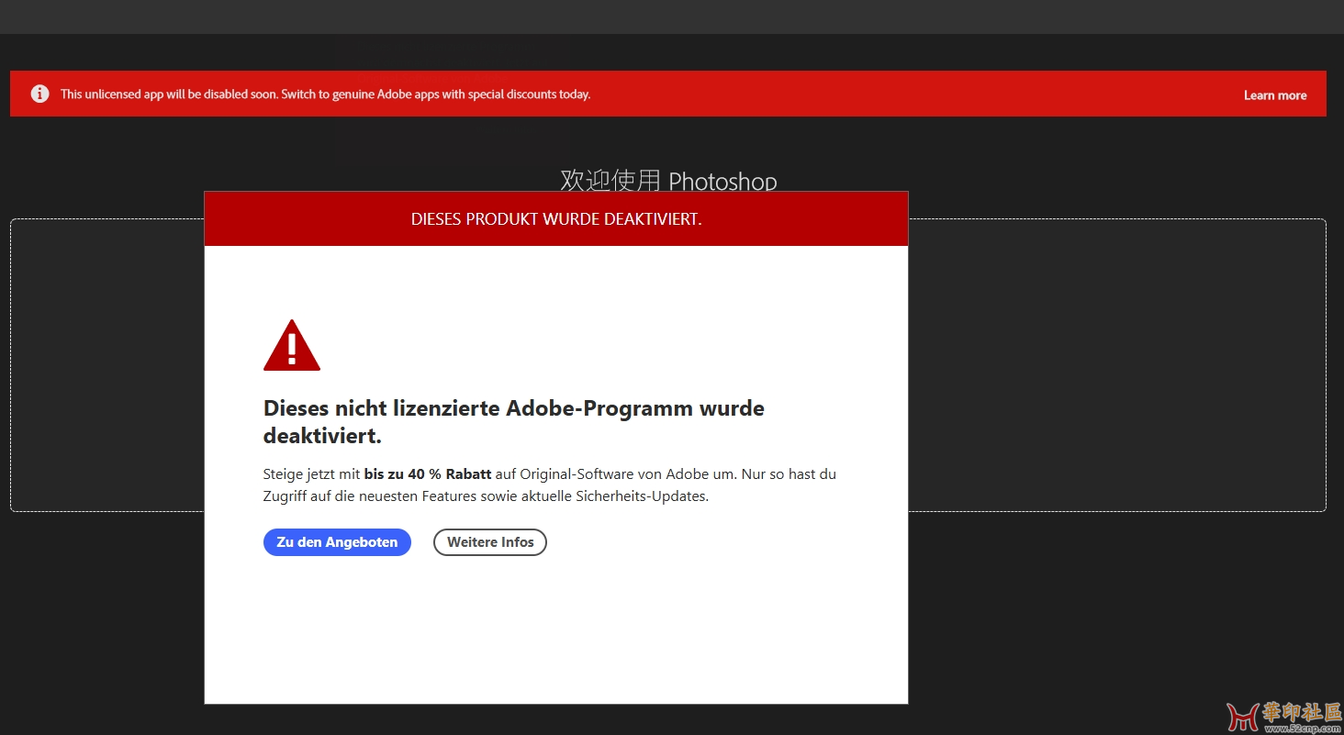Click the DIESES PRODUKT WURDE DEAKTIVIERT header
The height and width of the screenshot is (735, 1344).
(x=556, y=219)
